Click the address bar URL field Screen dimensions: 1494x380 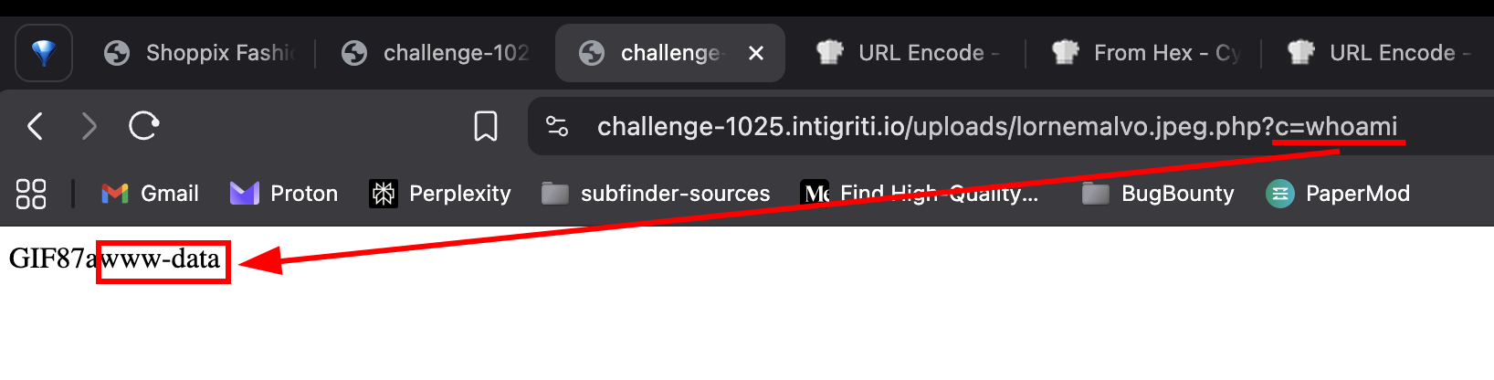[x=913, y=126]
